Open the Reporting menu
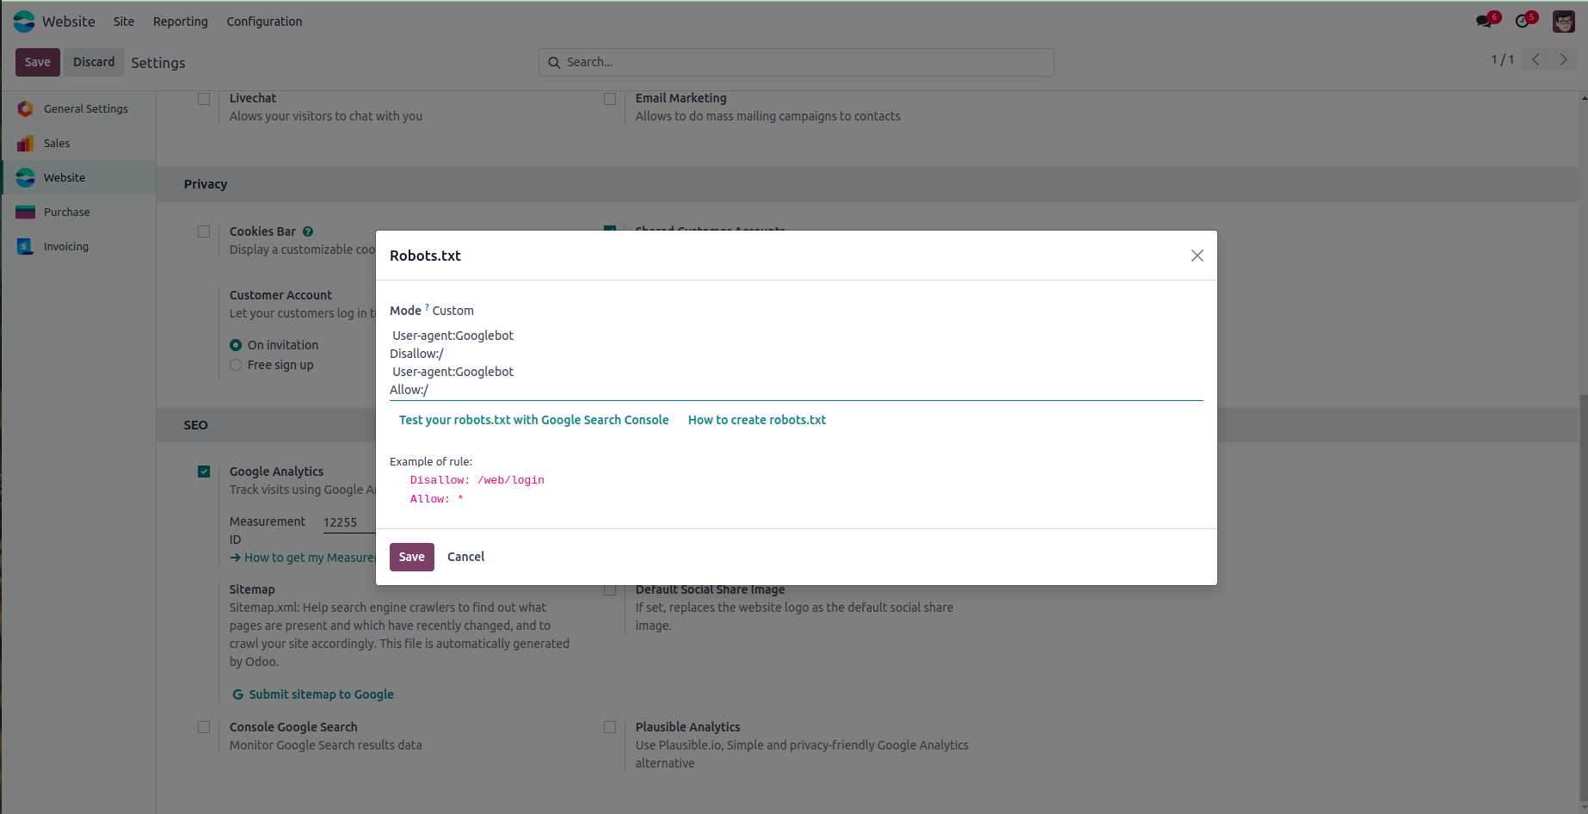The width and height of the screenshot is (1588, 814). [x=181, y=22]
